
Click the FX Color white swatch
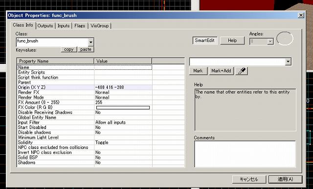pyautogui.click(x=123, y=107)
